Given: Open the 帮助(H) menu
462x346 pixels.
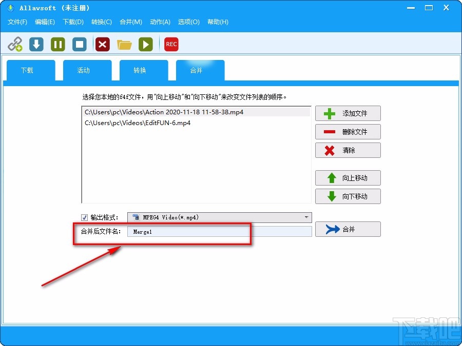Looking at the screenshot, I should coord(218,22).
